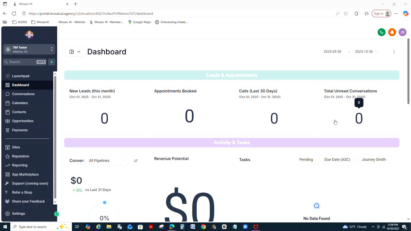The height and width of the screenshot is (231, 411).
Task: Click the green phone dialer icon
Action: tap(381, 32)
